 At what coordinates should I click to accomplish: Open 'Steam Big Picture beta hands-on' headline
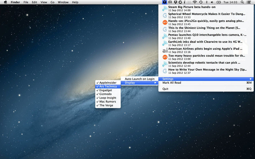(x=192, y=7)
